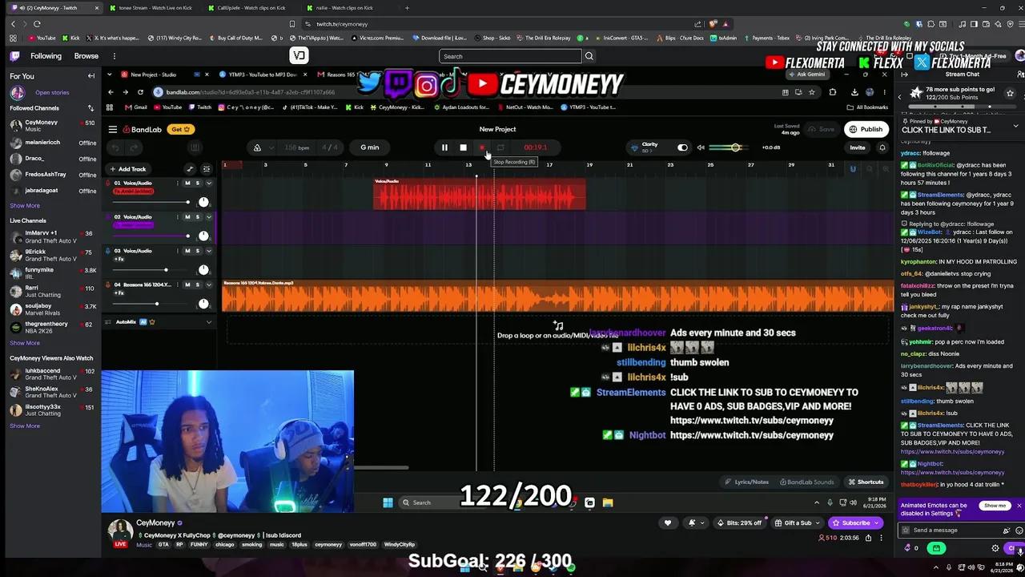Select the Following tab on Twitch

coord(46,56)
